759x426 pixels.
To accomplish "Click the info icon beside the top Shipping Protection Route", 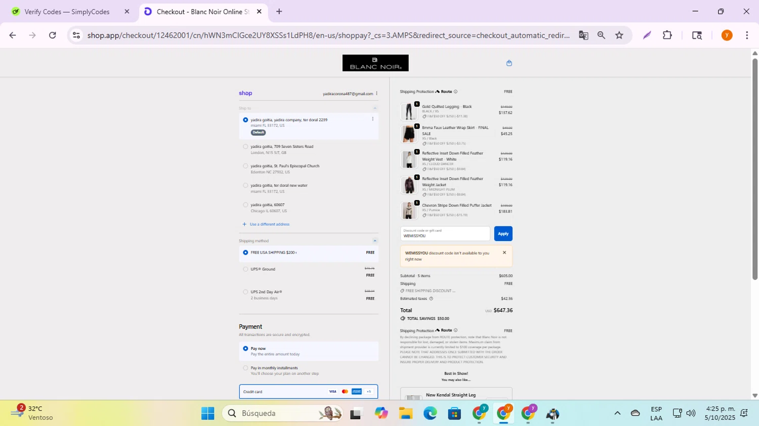I will tap(455, 91).
